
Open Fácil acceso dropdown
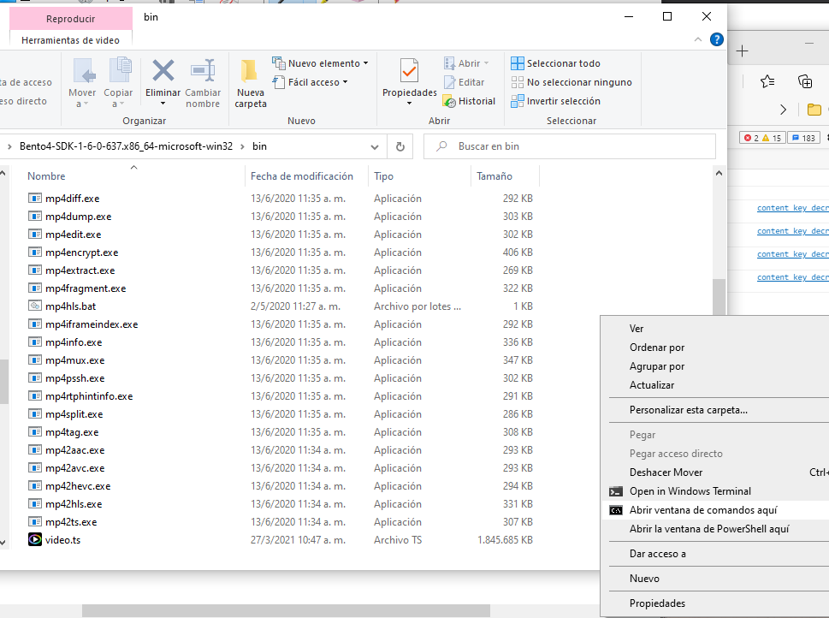click(x=311, y=82)
